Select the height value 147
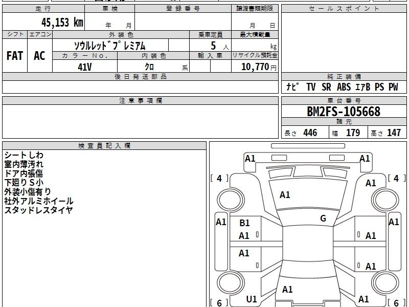The height and width of the screenshot is (307, 409). click(394, 133)
